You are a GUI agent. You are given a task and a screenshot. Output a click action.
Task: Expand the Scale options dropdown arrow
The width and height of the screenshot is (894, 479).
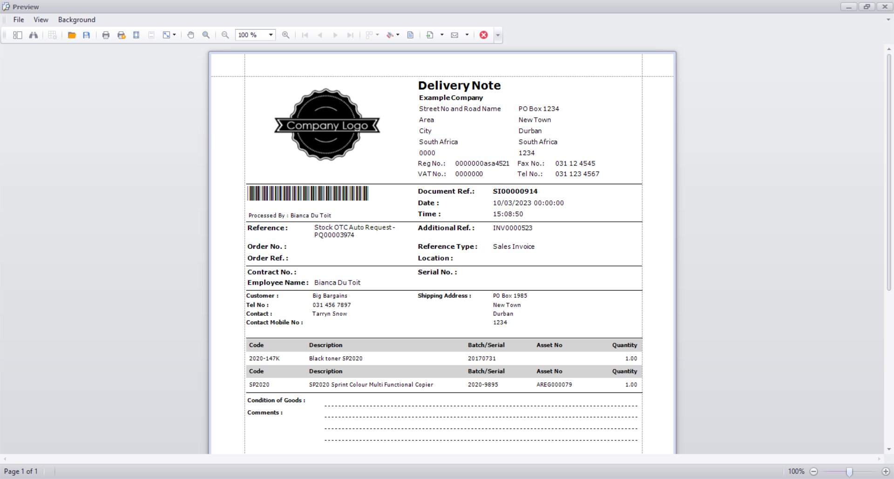[175, 35]
